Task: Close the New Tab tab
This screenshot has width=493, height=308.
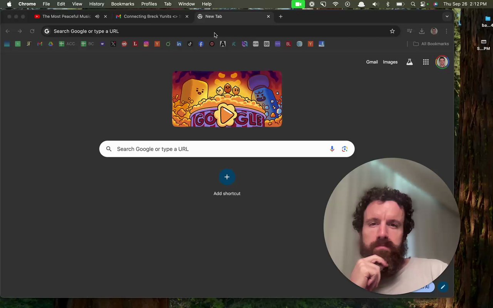Action: pos(268,17)
